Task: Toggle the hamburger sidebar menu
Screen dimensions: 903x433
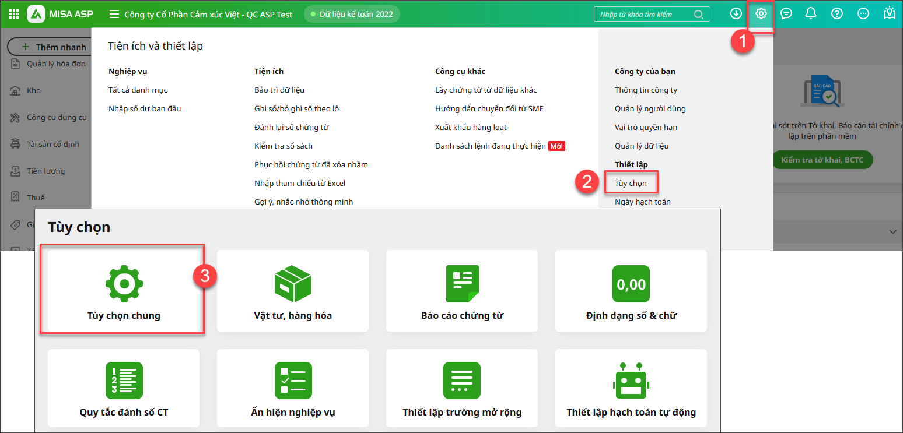Action: tap(114, 14)
